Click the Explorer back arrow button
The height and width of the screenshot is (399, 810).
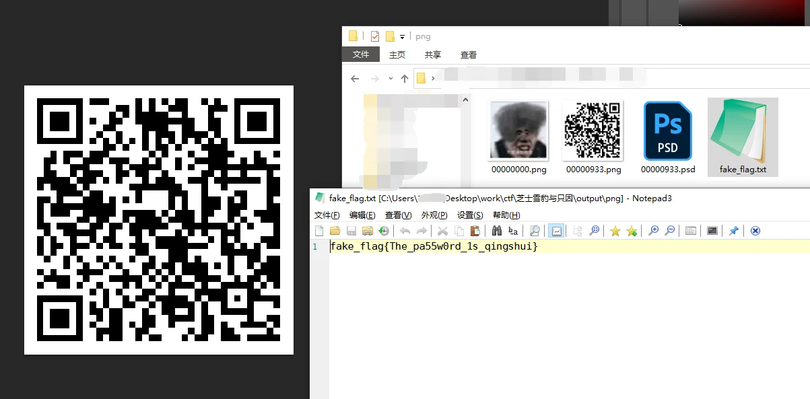[355, 79]
